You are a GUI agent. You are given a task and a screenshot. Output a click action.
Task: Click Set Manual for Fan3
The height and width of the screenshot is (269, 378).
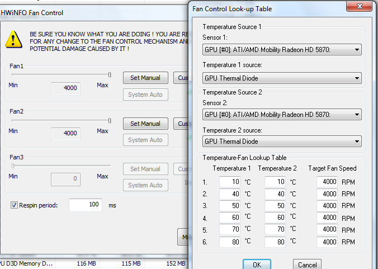(x=145, y=169)
